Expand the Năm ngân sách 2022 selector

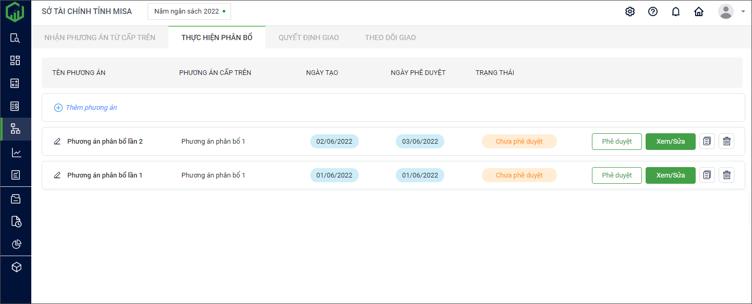pos(189,11)
